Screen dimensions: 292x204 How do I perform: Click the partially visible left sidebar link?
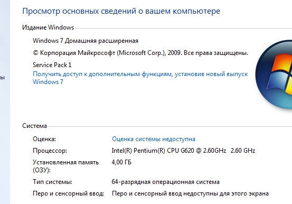[2, 78]
